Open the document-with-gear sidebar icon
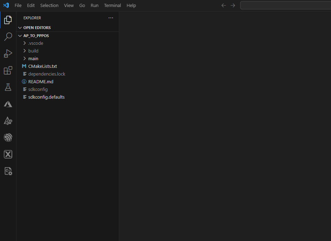This screenshot has width=331, height=241. coord(8,171)
